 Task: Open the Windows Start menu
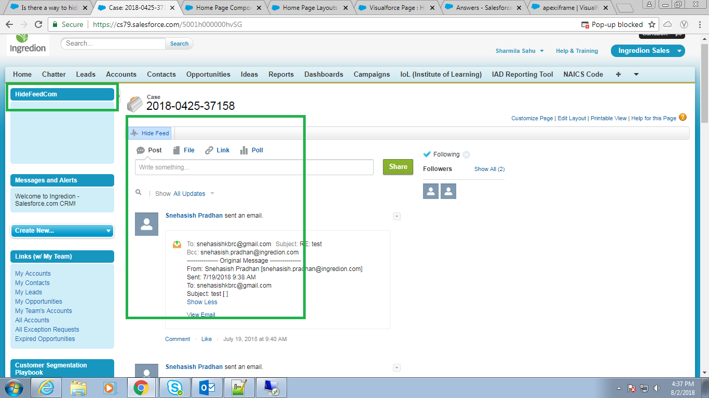(14, 388)
